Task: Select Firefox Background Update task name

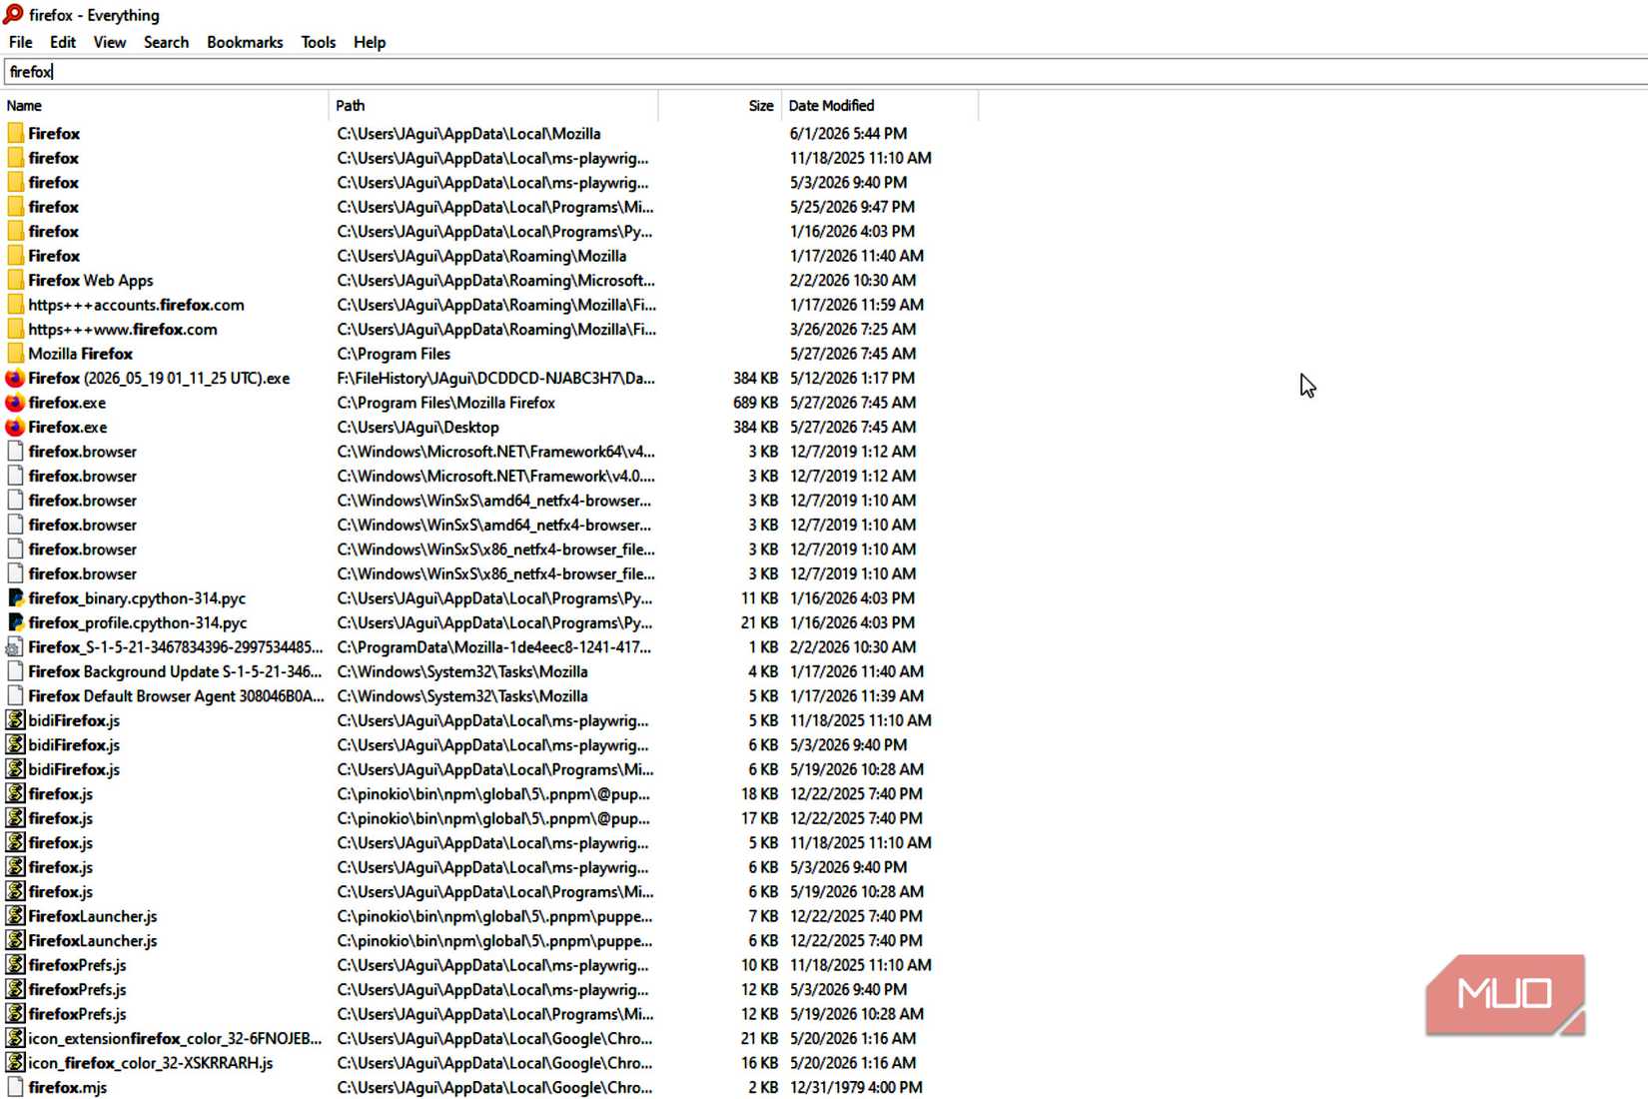Action: click(x=175, y=671)
